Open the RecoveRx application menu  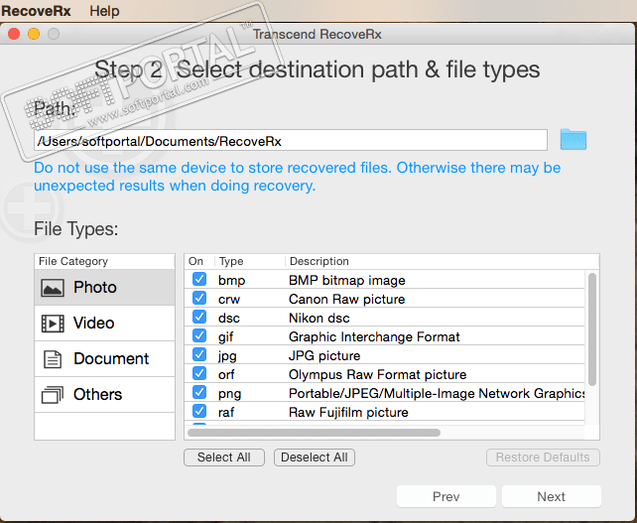[x=35, y=11]
